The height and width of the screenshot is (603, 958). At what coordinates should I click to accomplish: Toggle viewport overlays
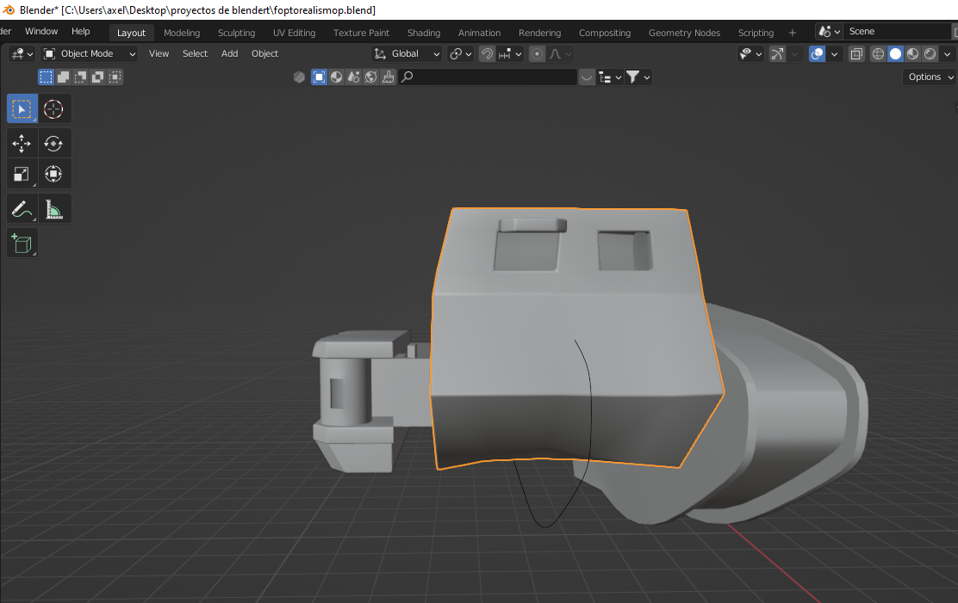[817, 53]
